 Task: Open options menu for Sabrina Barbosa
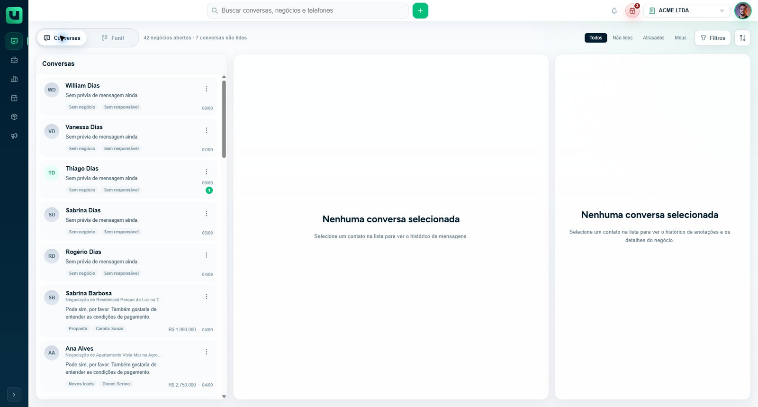[x=206, y=297]
